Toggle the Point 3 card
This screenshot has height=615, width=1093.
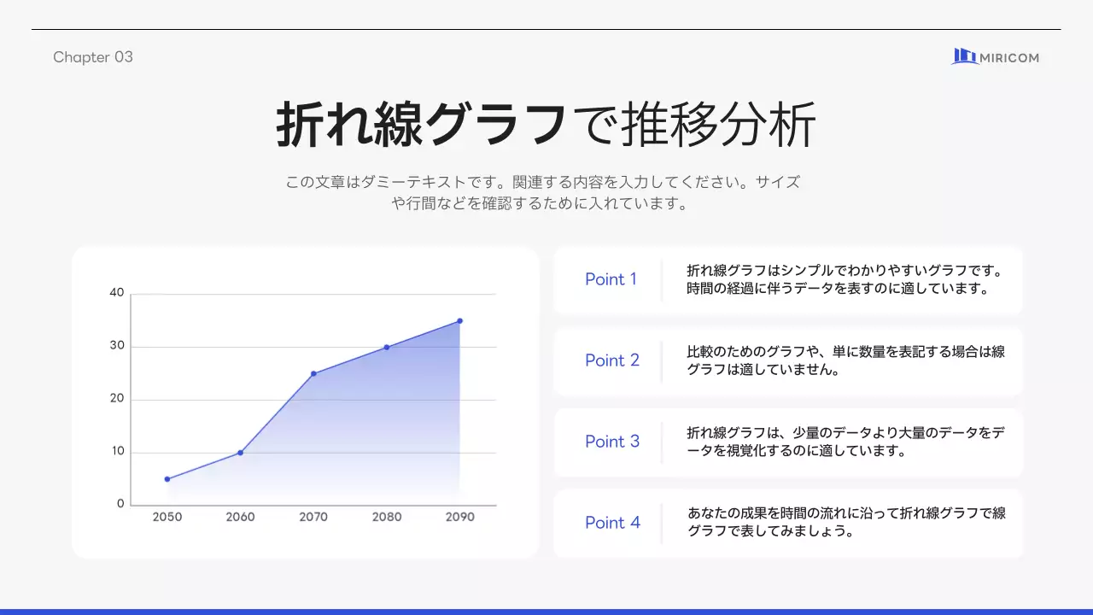pyautogui.click(x=787, y=442)
